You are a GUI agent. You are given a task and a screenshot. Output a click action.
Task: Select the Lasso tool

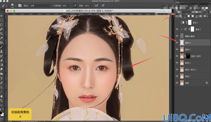coord(1,25)
